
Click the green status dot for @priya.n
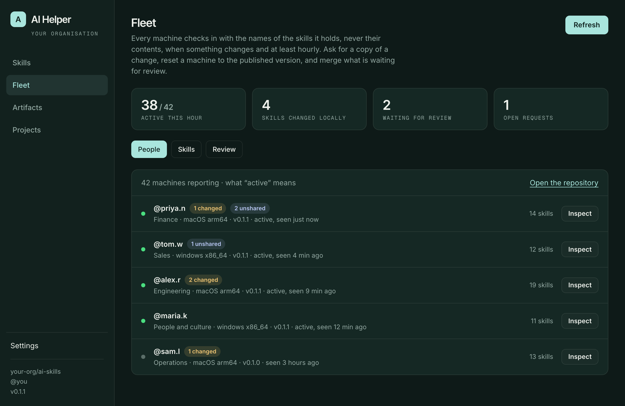(143, 214)
